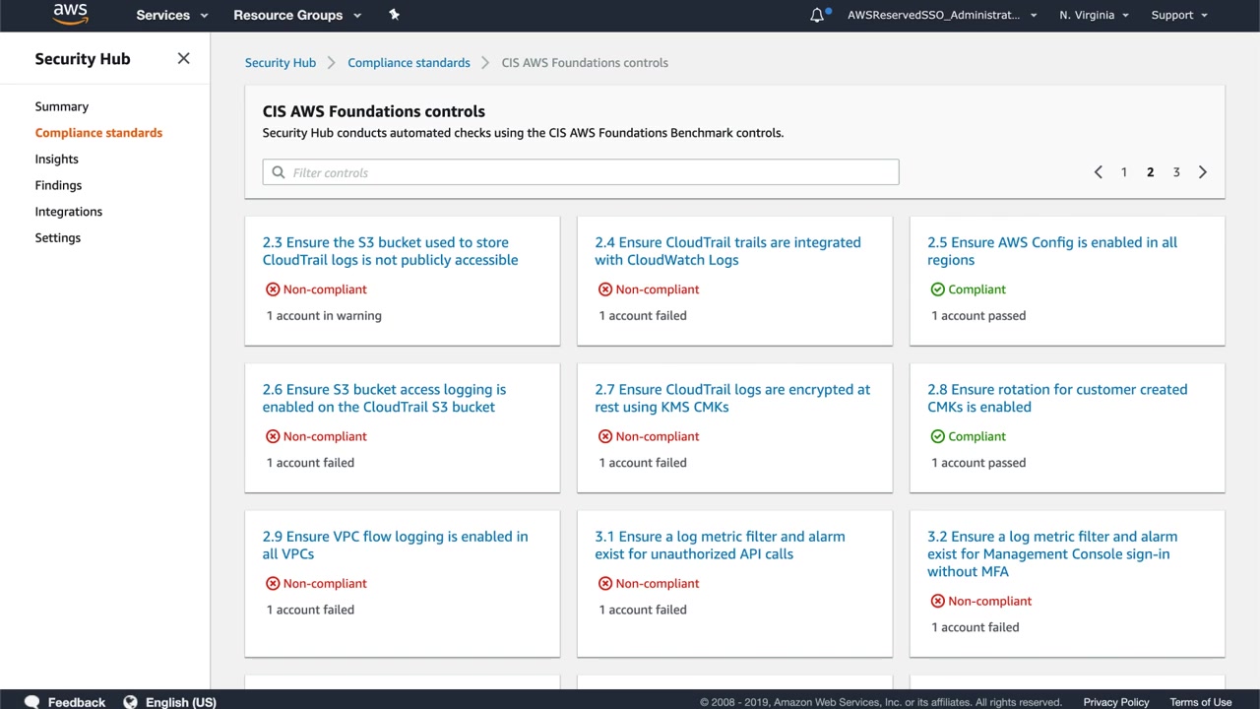Image resolution: width=1260 pixels, height=709 pixels.
Task: Select Findings in the sidebar navigation
Action: (58, 185)
